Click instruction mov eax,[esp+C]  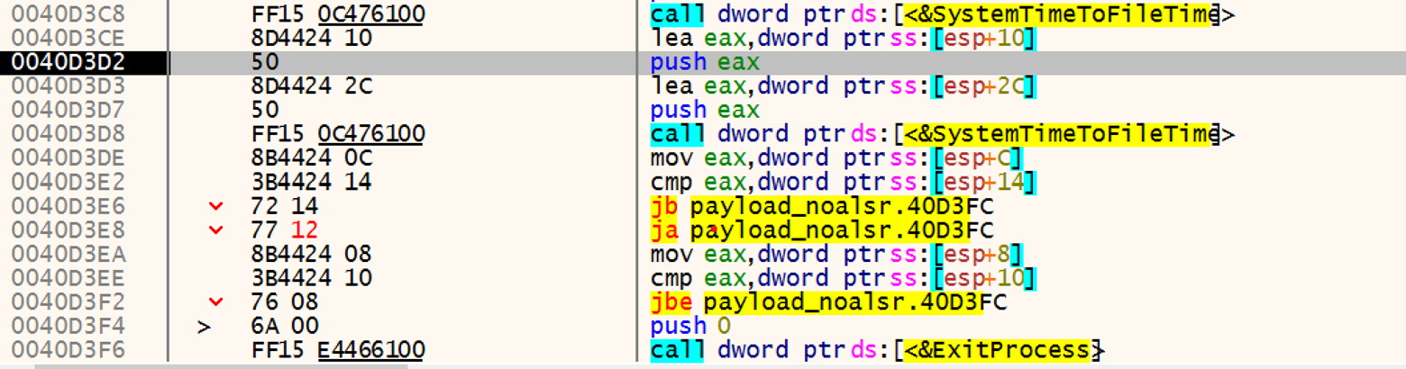836,157
